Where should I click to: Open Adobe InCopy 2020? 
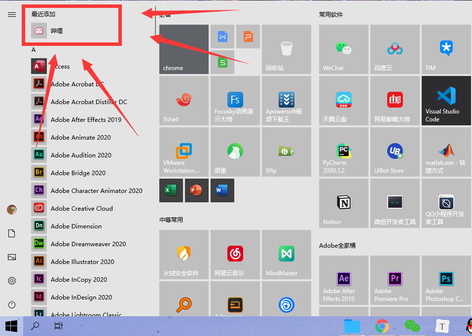coord(90,279)
